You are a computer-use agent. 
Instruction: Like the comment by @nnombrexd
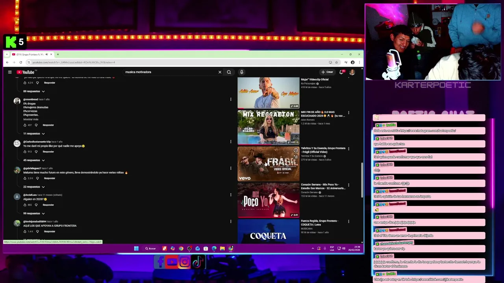[x=25, y=125]
